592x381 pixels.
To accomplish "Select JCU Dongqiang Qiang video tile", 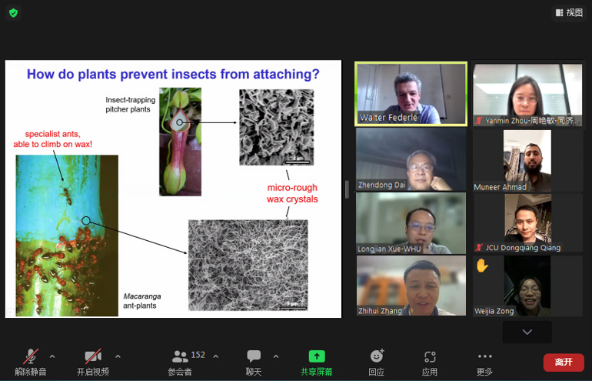I will 527,223.
